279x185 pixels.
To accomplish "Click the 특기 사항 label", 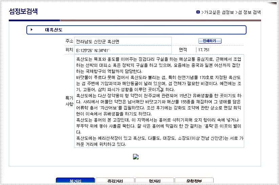I will [x=69, y=101].
